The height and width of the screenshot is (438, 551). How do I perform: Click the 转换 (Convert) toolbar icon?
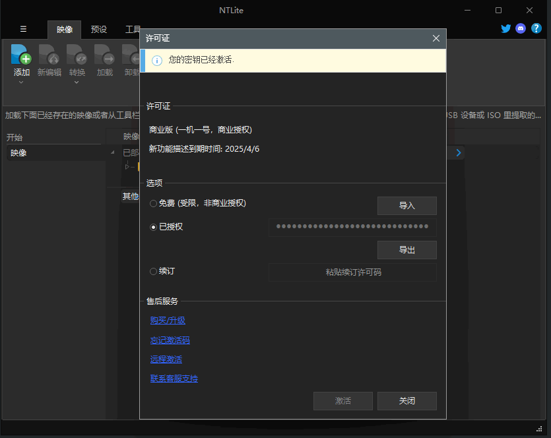tap(77, 55)
